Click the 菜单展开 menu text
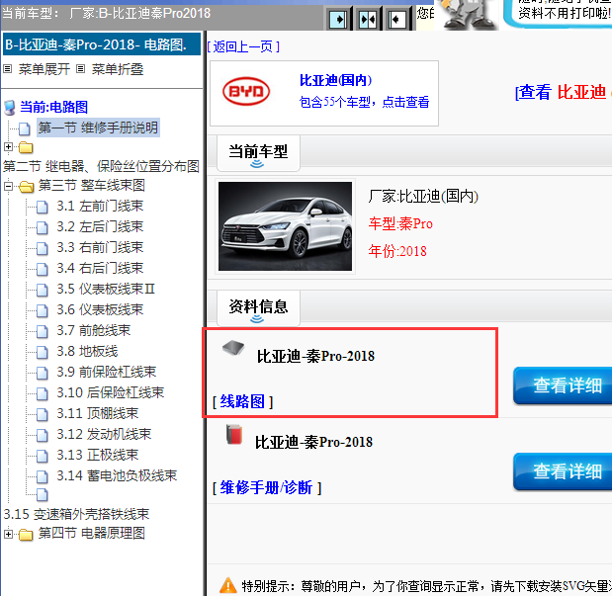This screenshot has width=612, height=596. pos(44,69)
